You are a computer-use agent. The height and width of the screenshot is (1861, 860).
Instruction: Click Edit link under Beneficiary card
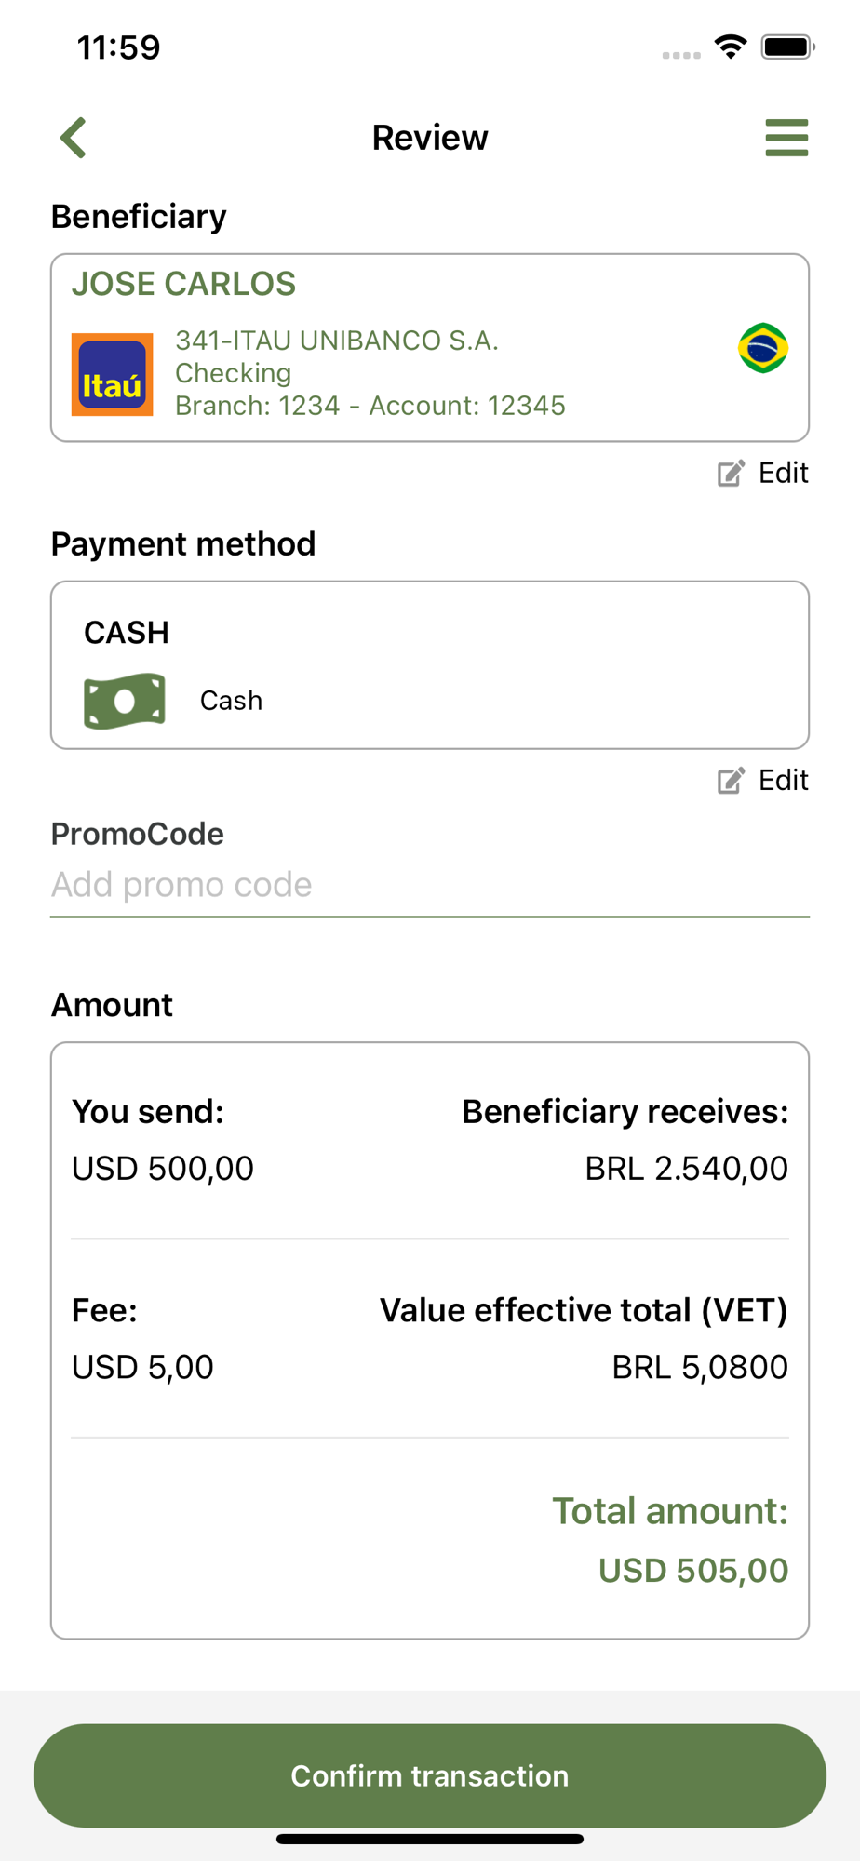[783, 474]
